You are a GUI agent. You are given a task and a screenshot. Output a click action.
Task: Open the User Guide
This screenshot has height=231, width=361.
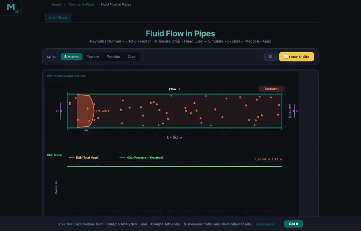[296, 57]
